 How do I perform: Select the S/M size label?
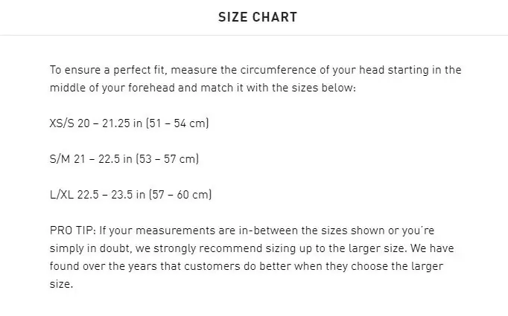pyautogui.click(x=60, y=159)
